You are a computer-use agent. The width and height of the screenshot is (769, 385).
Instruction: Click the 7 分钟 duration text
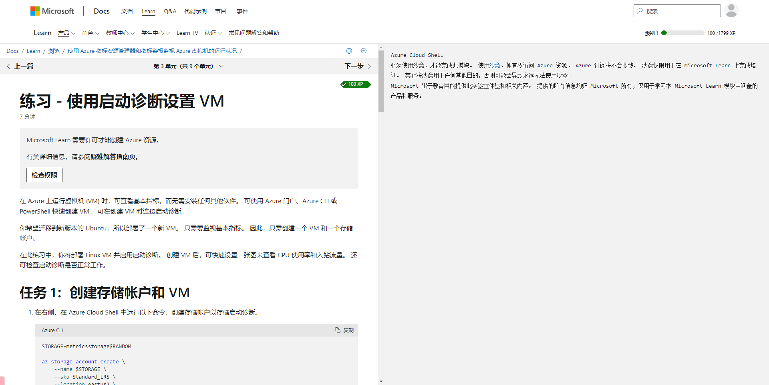pyautogui.click(x=28, y=117)
